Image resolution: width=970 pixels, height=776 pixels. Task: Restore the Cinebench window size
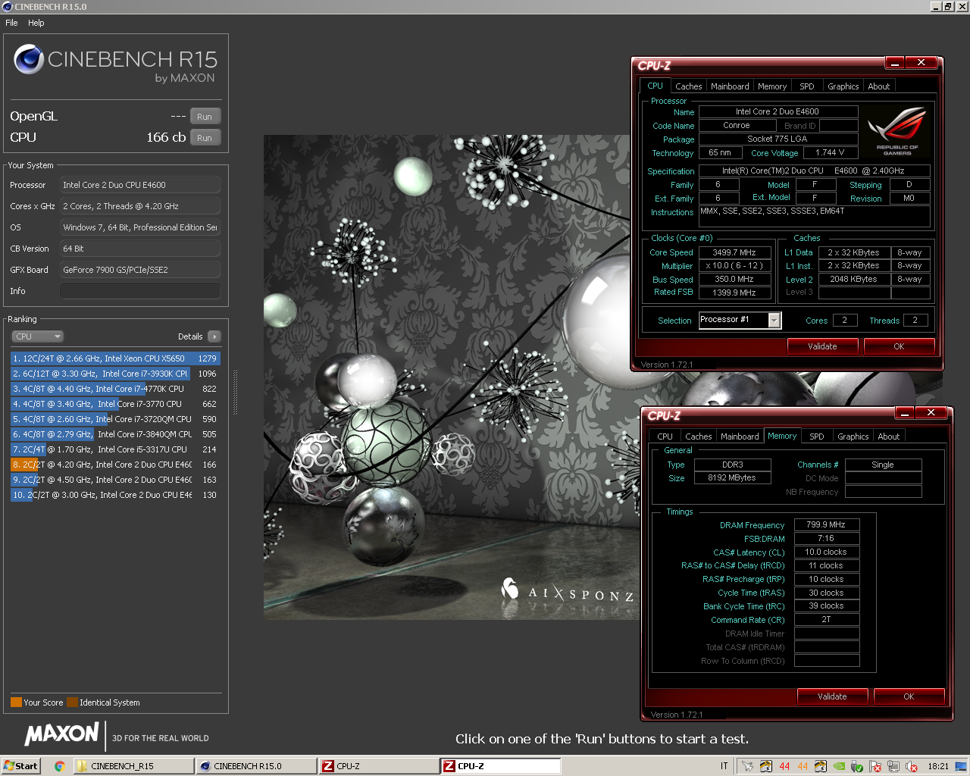(x=947, y=6)
